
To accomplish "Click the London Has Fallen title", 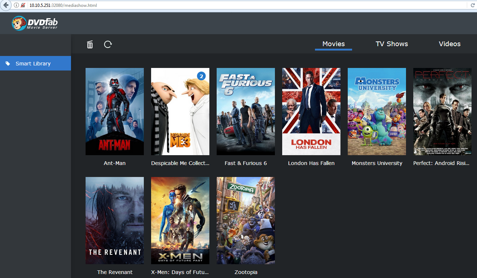I will [x=311, y=163].
